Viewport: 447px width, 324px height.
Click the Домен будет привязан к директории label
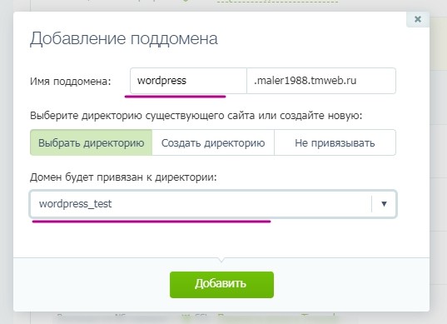pos(123,177)
